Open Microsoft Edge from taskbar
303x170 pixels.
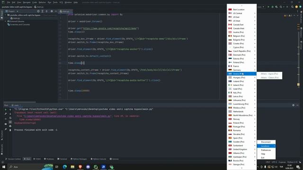65,167
